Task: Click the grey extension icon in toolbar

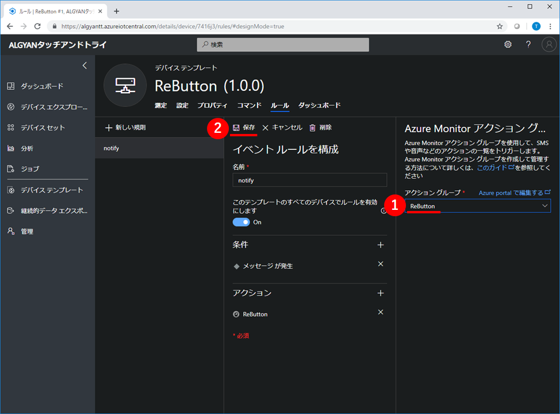Action: 517,26
